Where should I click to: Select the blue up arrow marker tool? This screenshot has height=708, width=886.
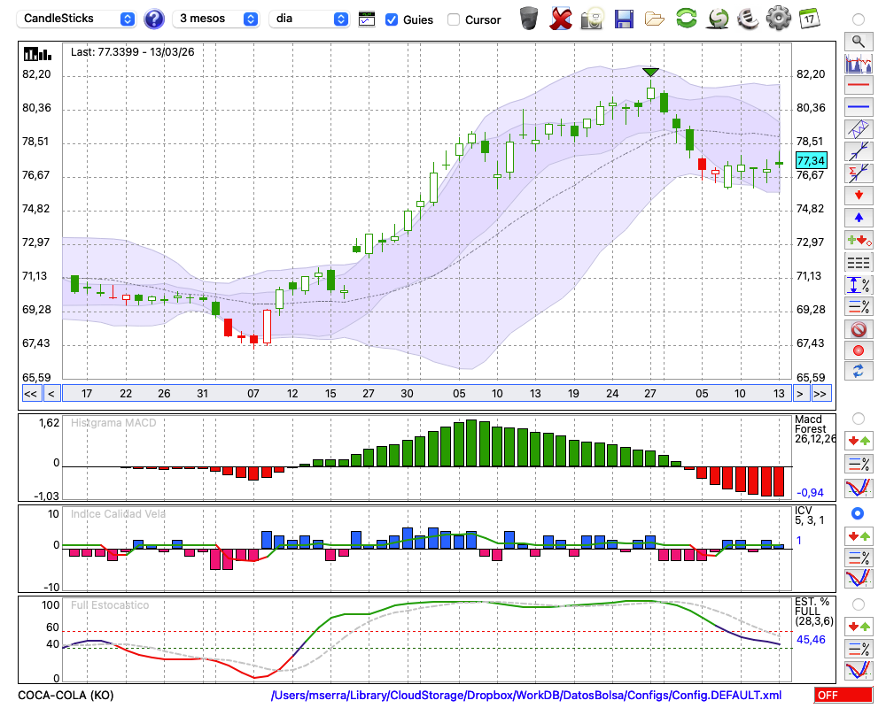[858, 217]
